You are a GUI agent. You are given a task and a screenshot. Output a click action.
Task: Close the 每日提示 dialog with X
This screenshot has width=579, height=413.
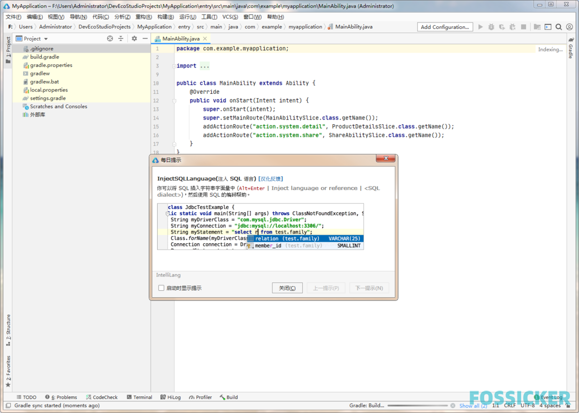[386, 159]
